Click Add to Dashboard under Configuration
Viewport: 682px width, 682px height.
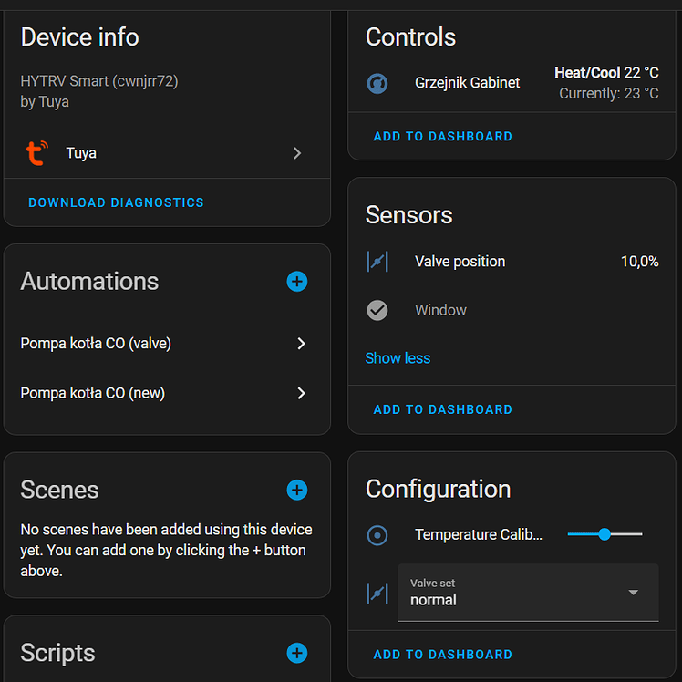443,655
